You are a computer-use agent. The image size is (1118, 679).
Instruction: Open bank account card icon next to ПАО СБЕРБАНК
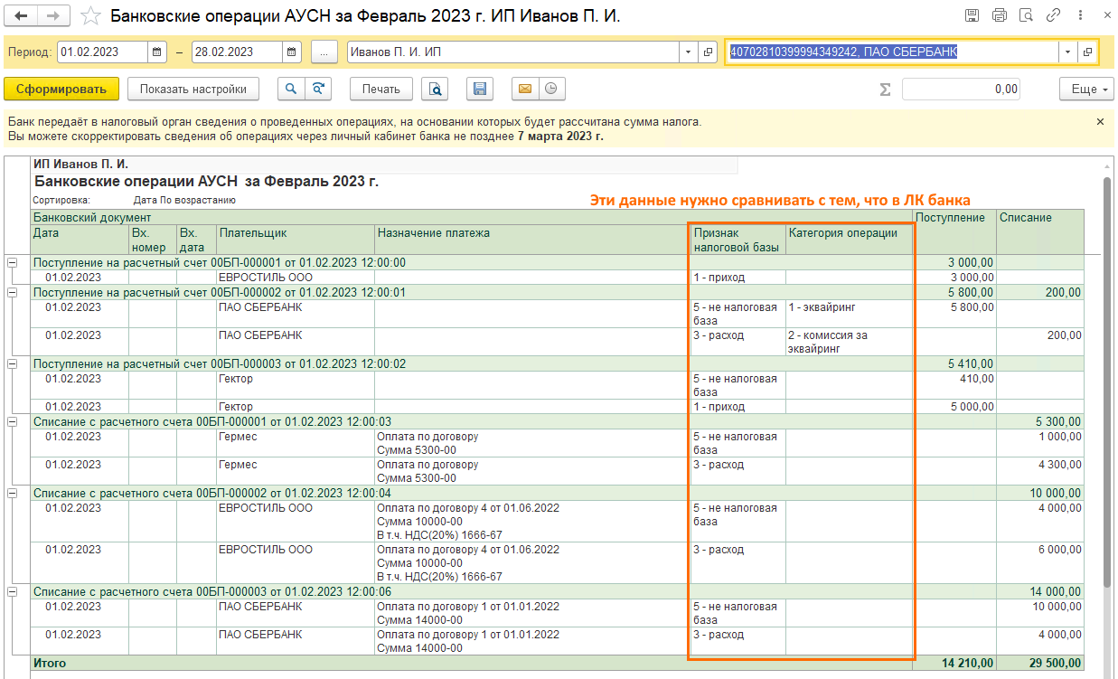tap(1087, 52)
